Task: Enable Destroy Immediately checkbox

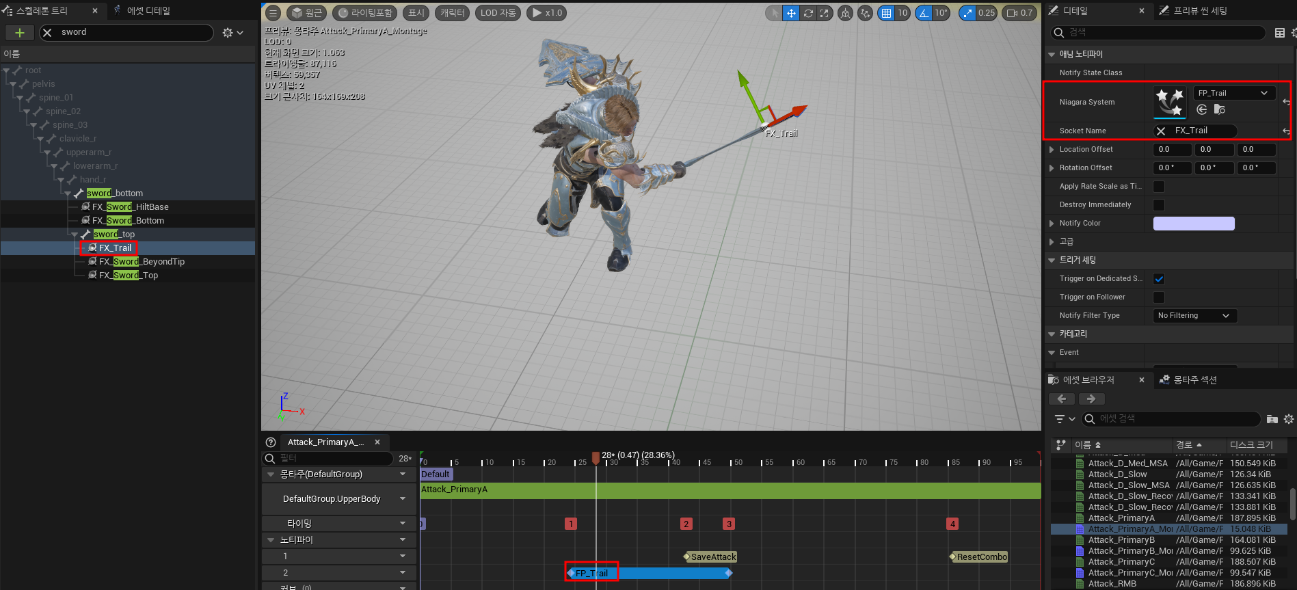Action: tap(1159, 205)
